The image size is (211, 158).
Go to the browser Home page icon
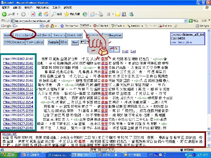pyautogui.click(x=46, y=14)
